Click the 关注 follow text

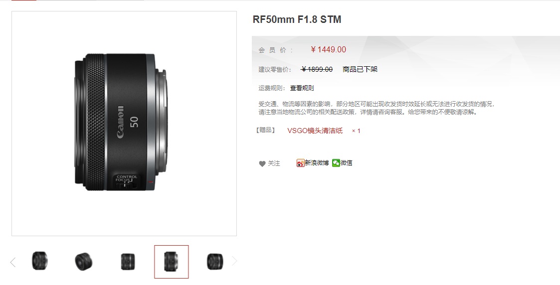274,163
